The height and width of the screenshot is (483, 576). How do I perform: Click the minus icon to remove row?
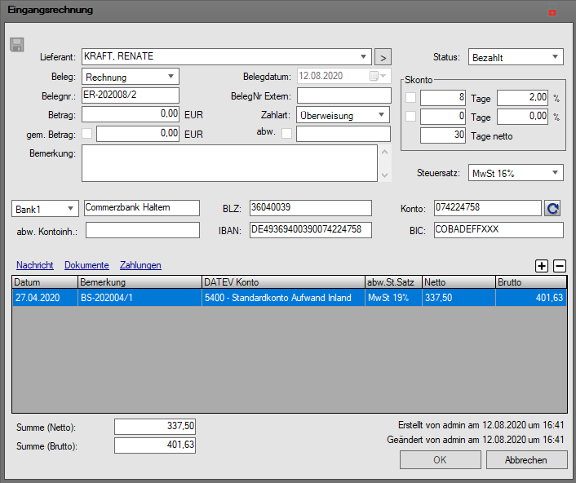(560, 265)
